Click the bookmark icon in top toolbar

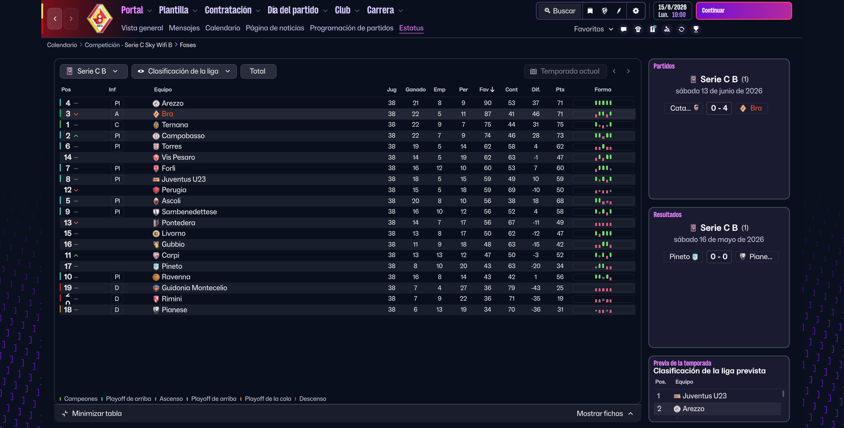point(590,11)
